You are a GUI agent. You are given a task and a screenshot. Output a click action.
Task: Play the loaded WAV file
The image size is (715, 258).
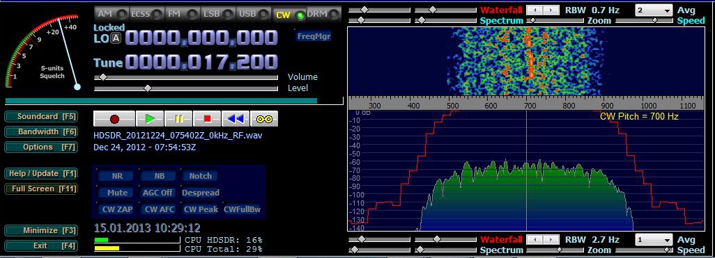click(150, 119)
